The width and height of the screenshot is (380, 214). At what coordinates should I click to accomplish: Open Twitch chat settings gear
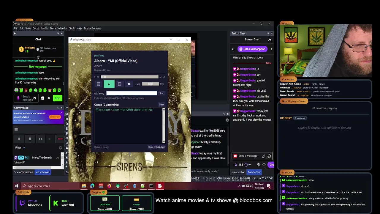click(264, 165)
